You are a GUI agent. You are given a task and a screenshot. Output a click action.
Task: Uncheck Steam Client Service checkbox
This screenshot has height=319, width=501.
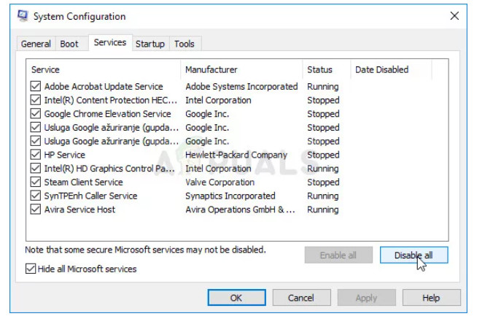[x=36, y=182]
